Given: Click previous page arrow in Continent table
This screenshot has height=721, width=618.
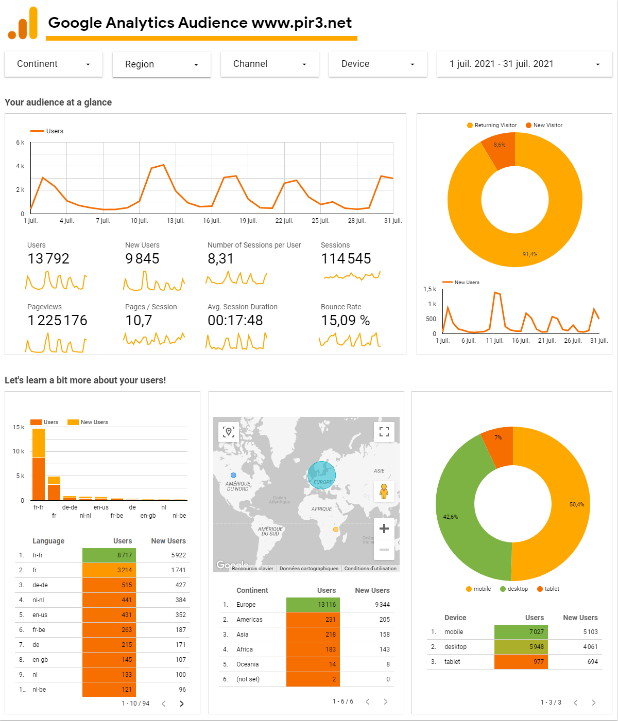Looking at the screenshot, I should 368,701.
